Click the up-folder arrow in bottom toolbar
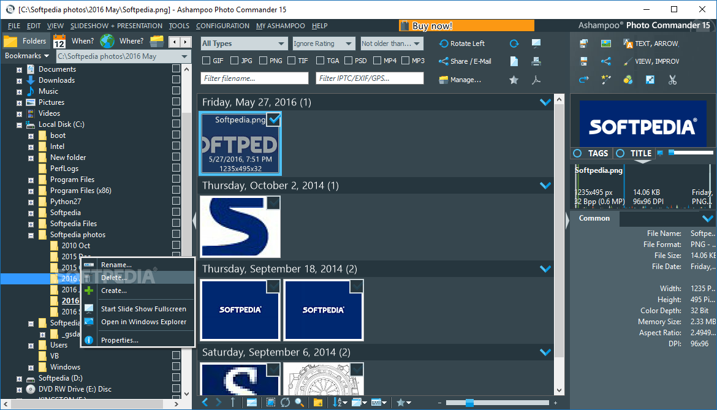Screen dimensions: 717x410 coord(233,402)
